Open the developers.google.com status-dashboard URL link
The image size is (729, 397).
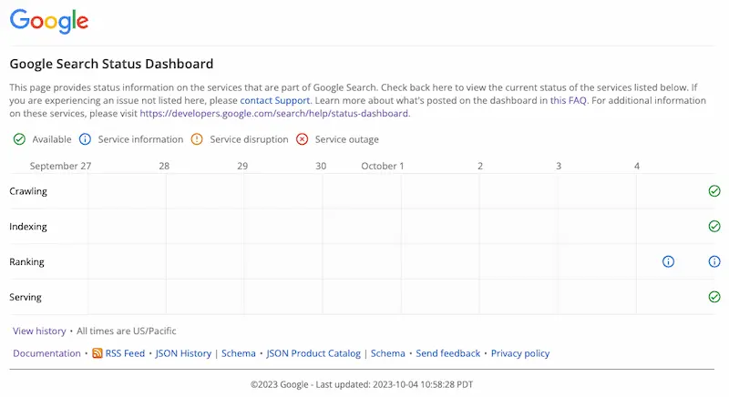coord(274,113)
